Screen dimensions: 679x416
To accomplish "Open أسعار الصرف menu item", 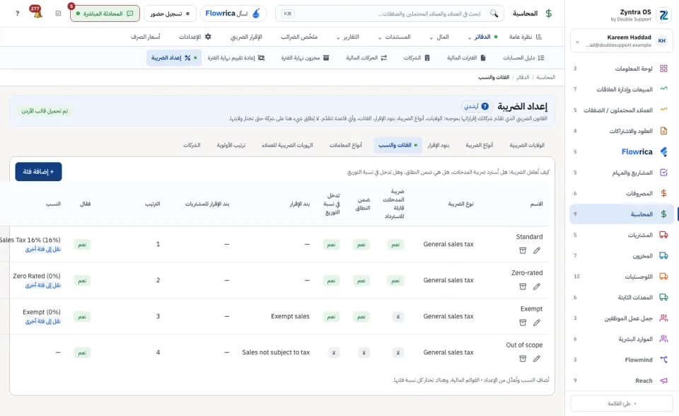I will [146, 37].
